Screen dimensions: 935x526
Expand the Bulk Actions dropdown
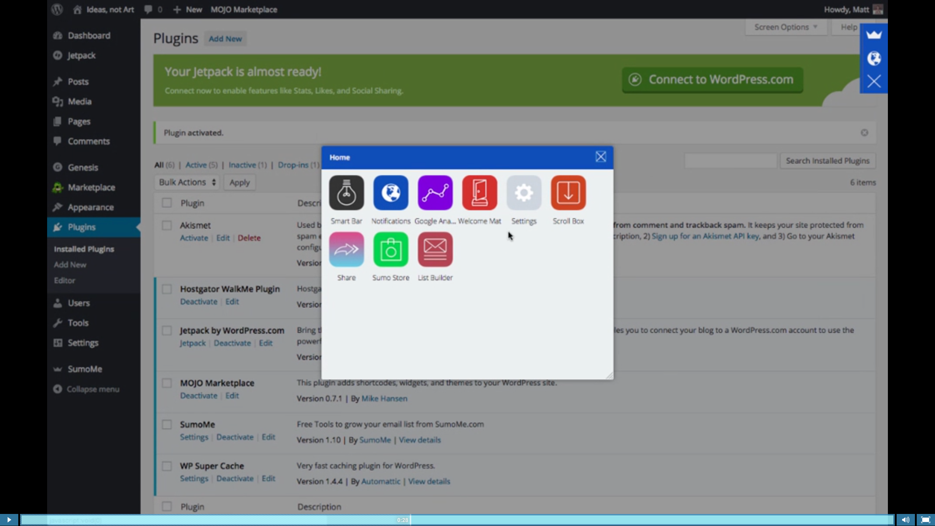[187, 182]
